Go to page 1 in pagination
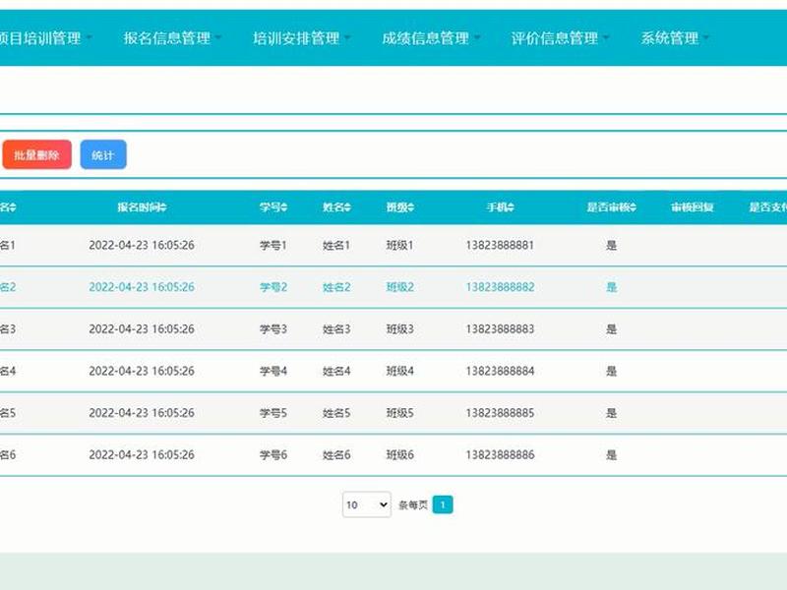Screen dimensions: 787x590 point(443,504)
